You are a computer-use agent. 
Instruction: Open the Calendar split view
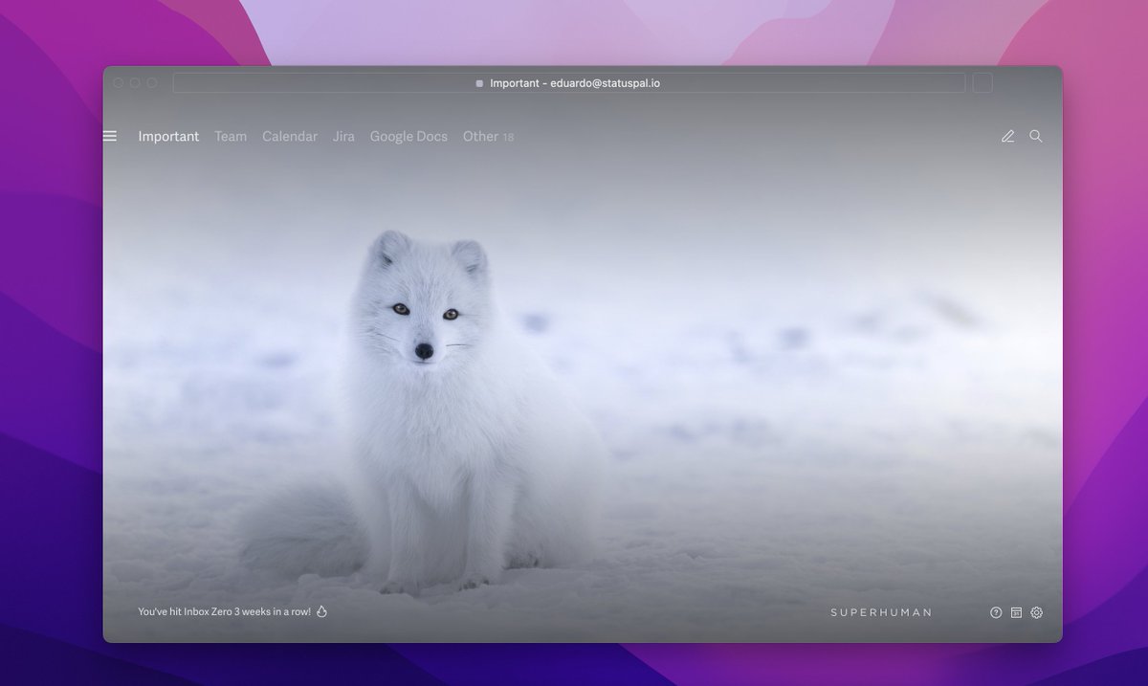pos(290,136)
